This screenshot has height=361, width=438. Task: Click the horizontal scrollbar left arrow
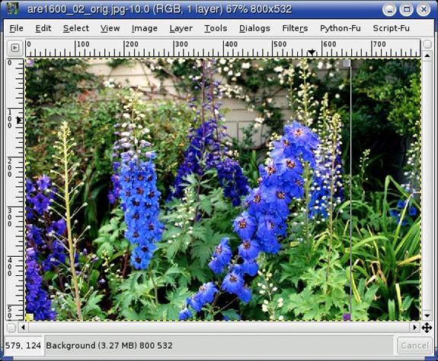tap(23, 328)
